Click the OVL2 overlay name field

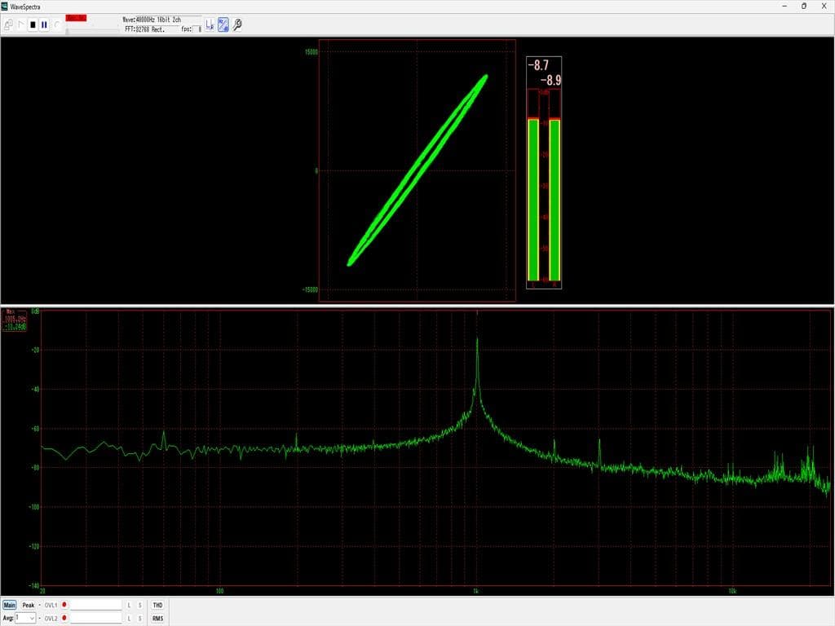95,619
